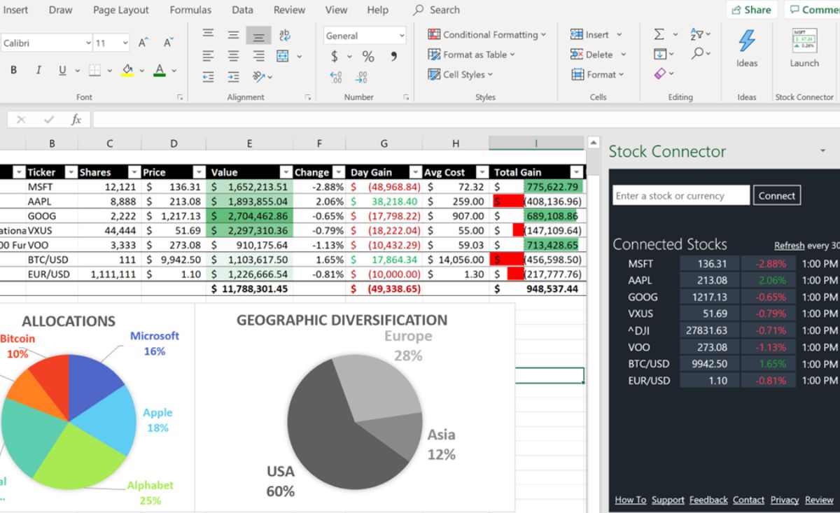Switch to the Draw tab
This screenshot has width=840, height=513.
coord(61,10)
